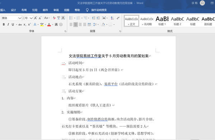Show or hide paragraph marks
215x140 pixels.
(118, 18)
